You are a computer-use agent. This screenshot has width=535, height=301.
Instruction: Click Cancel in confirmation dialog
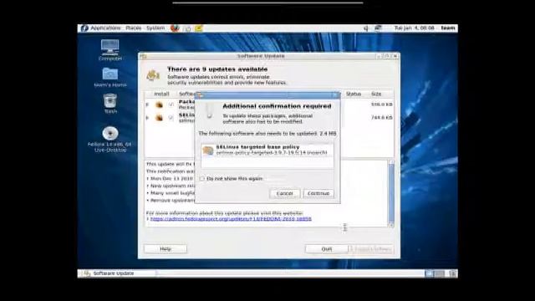point(285,193)
